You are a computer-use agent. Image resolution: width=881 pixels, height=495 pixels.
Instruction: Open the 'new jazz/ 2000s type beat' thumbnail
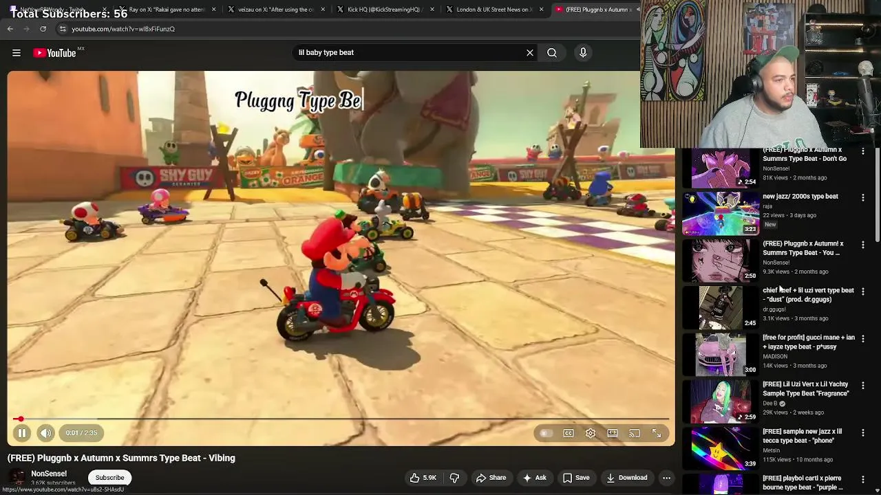point(721,214)
